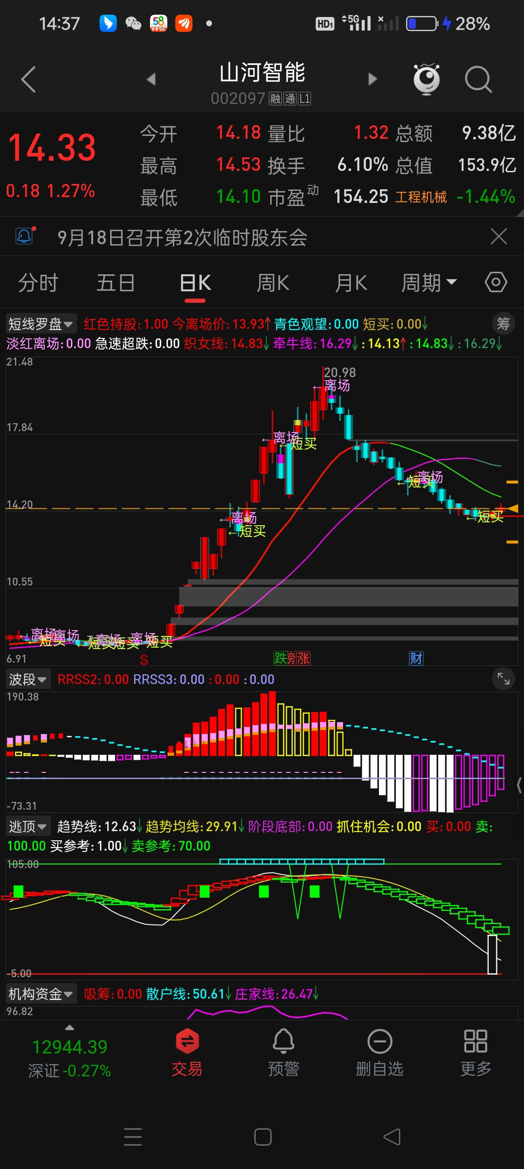Open the 周期 period dropdown
The width and height of the screenshot is (524, 1169).
tap(429, 283)
